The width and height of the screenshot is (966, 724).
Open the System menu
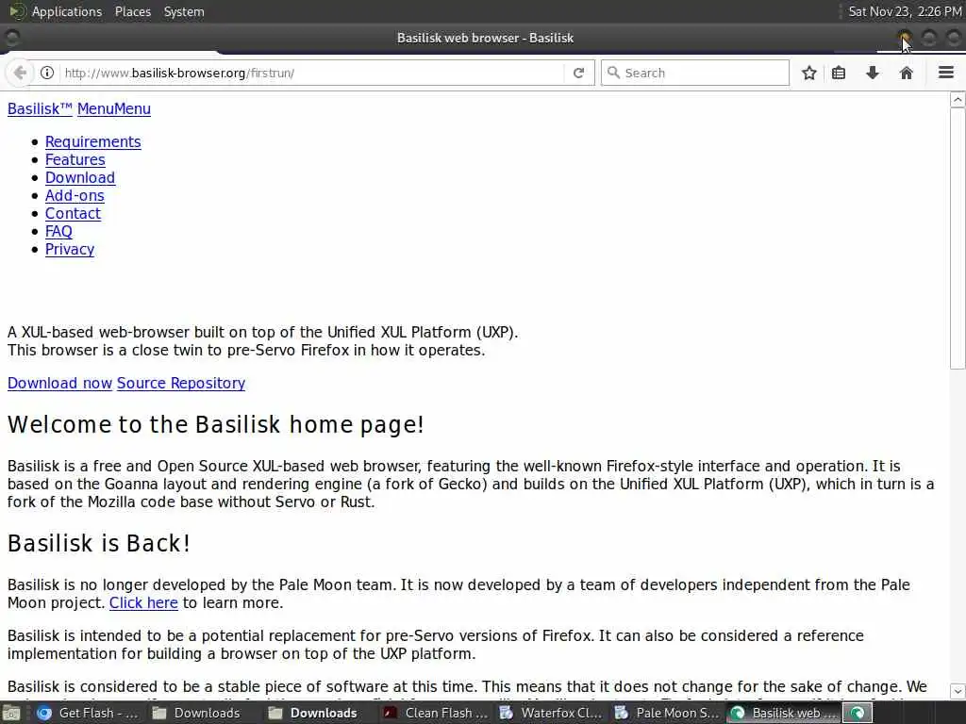(x=184, y=11)
